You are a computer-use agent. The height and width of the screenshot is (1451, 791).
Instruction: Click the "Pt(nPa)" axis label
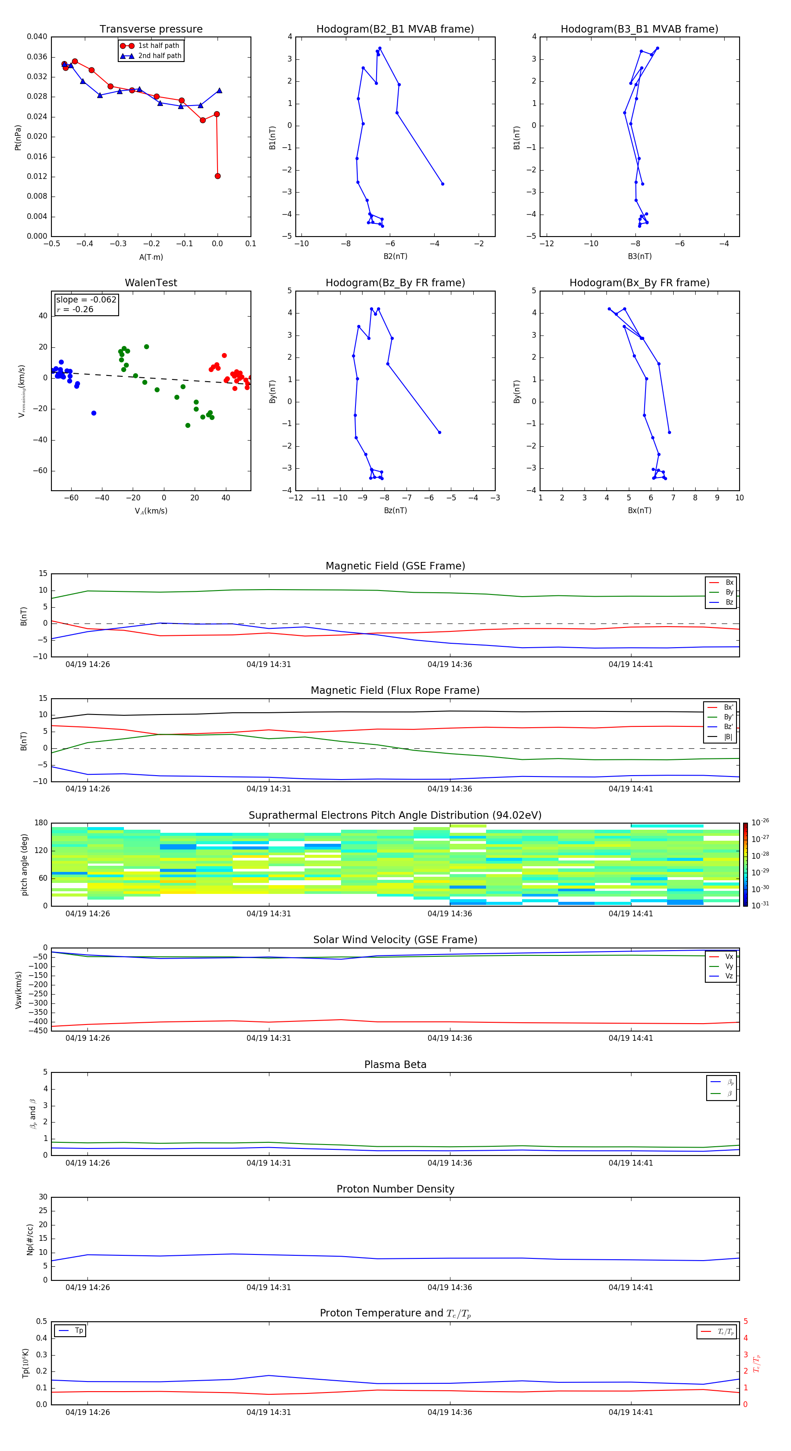(x=18, y=138)
